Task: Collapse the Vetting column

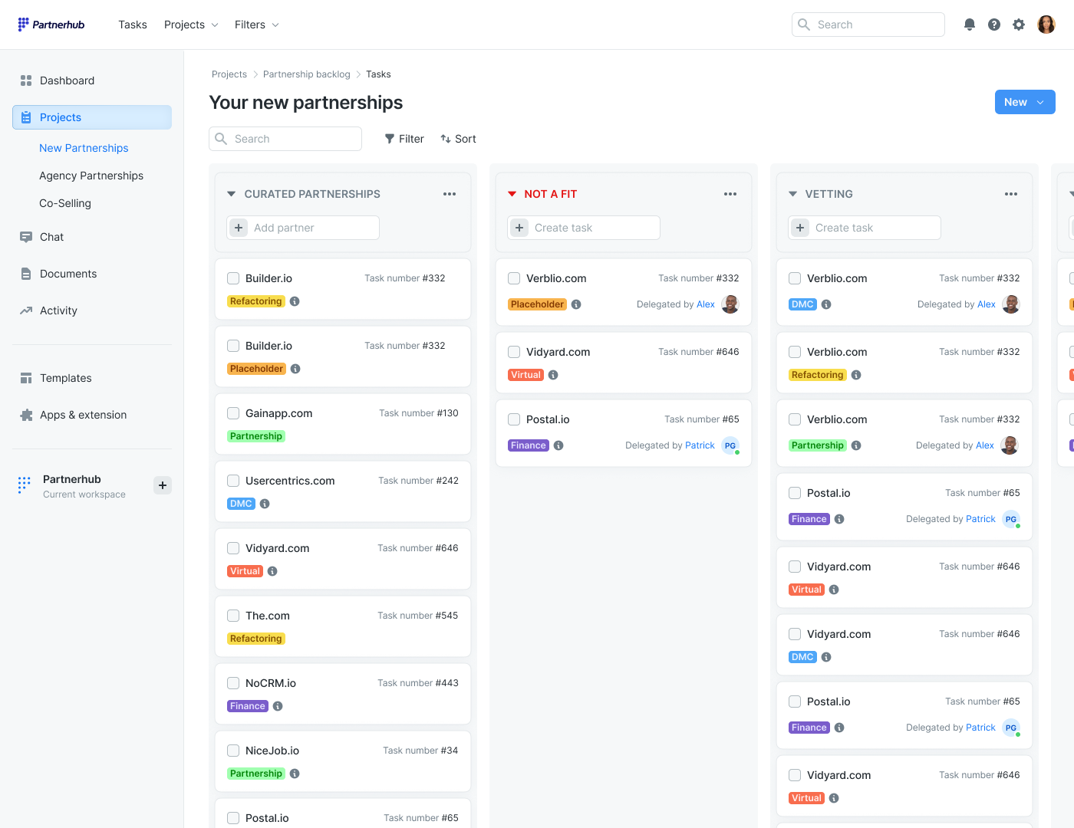Action: tap(792, 194)
